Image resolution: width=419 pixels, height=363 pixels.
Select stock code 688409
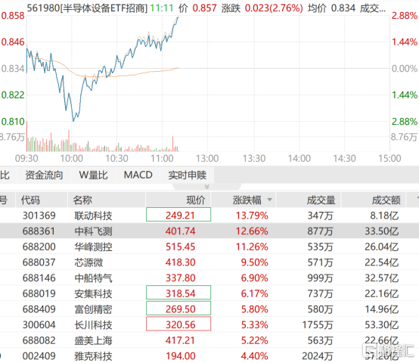point(39,309)
